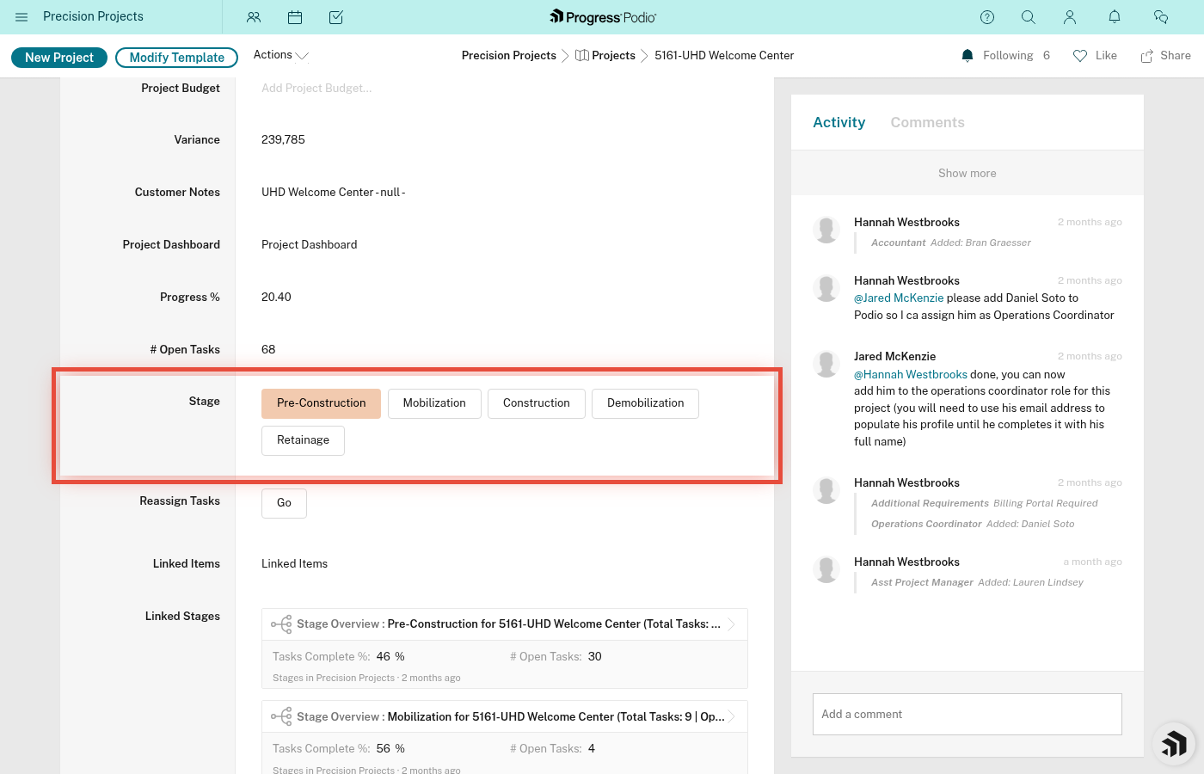
Task: Switch to the Comments tab
Action: [x=927, y=122]
